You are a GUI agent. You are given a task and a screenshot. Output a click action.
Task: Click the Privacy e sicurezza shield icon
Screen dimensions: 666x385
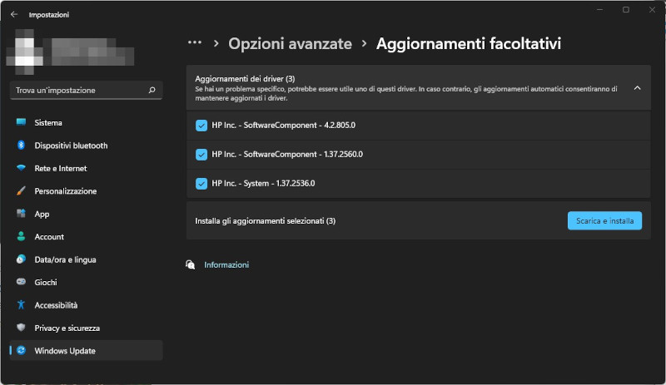22,328
